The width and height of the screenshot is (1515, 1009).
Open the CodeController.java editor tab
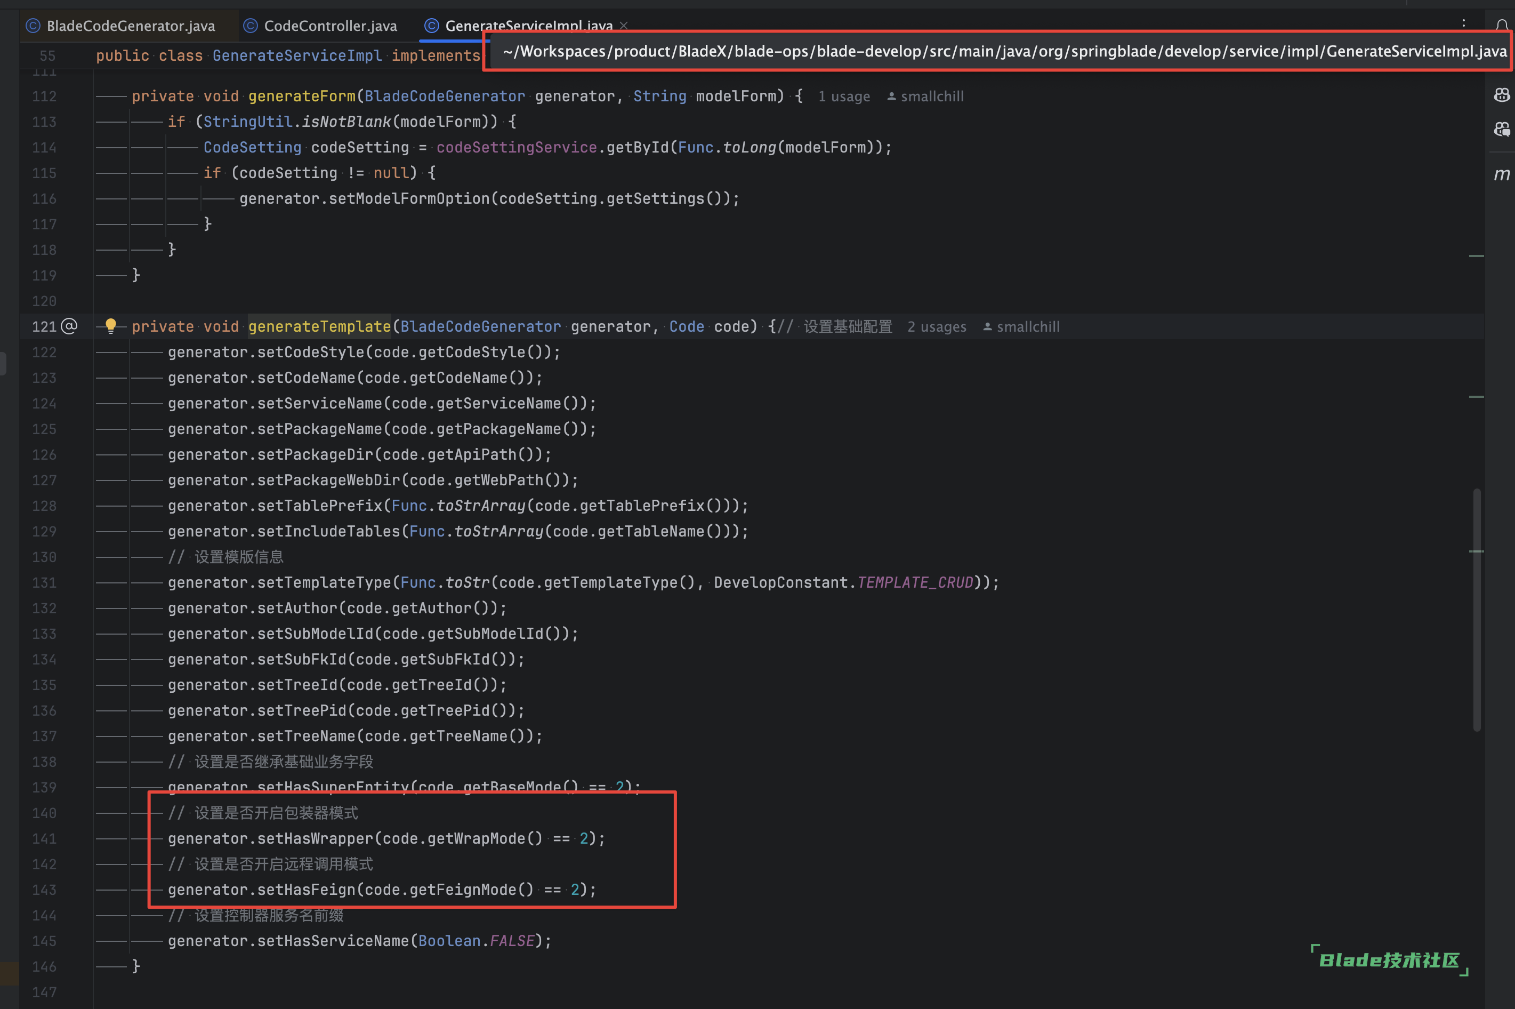320,26
